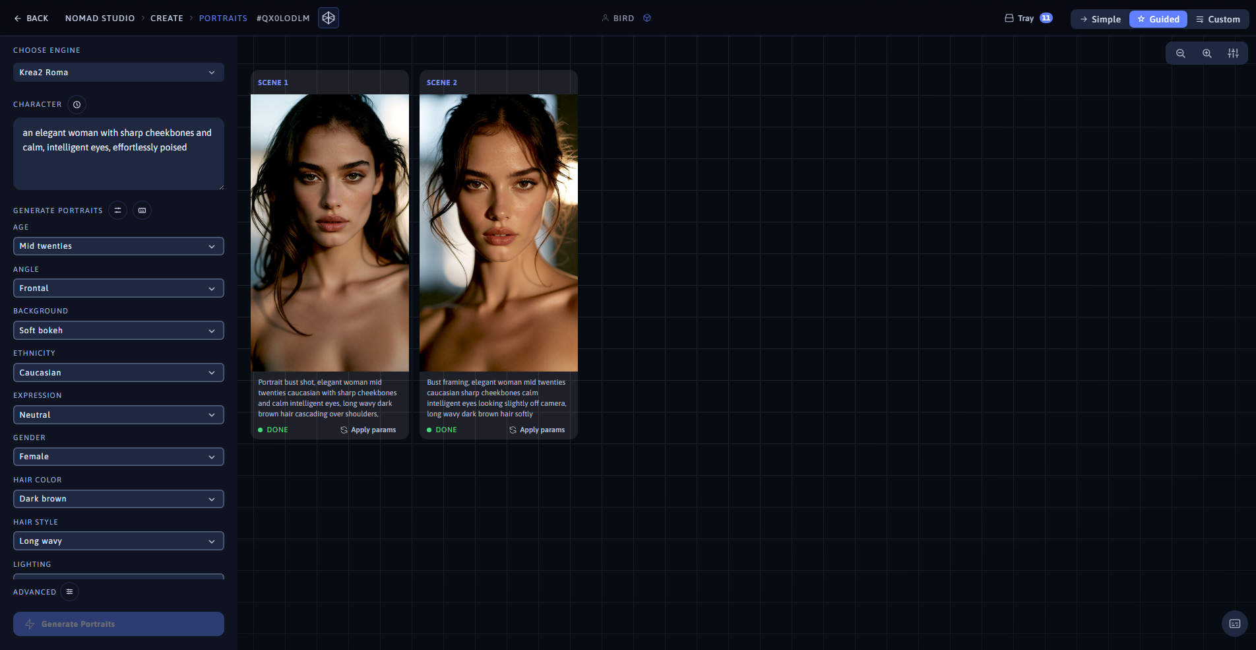Image resolution: width=1256 pixels, height=650 pixels.
Task: Click refresh icon on Scene 2 Apply params
Action: pyautogui.click(x=513, y=430)
